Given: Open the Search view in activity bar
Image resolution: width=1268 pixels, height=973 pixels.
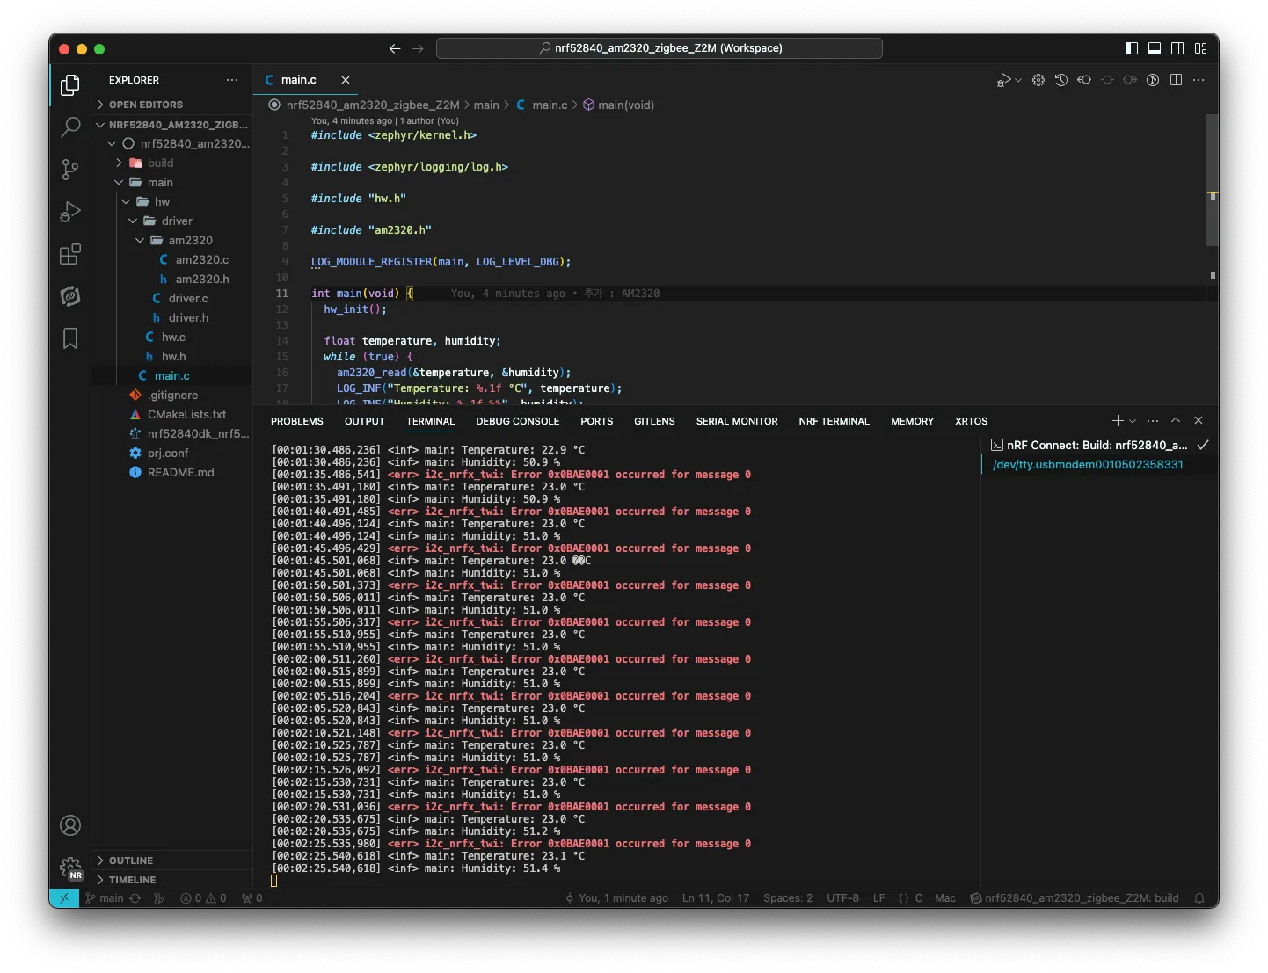Looking at the screenshot, I should [70, 127].
